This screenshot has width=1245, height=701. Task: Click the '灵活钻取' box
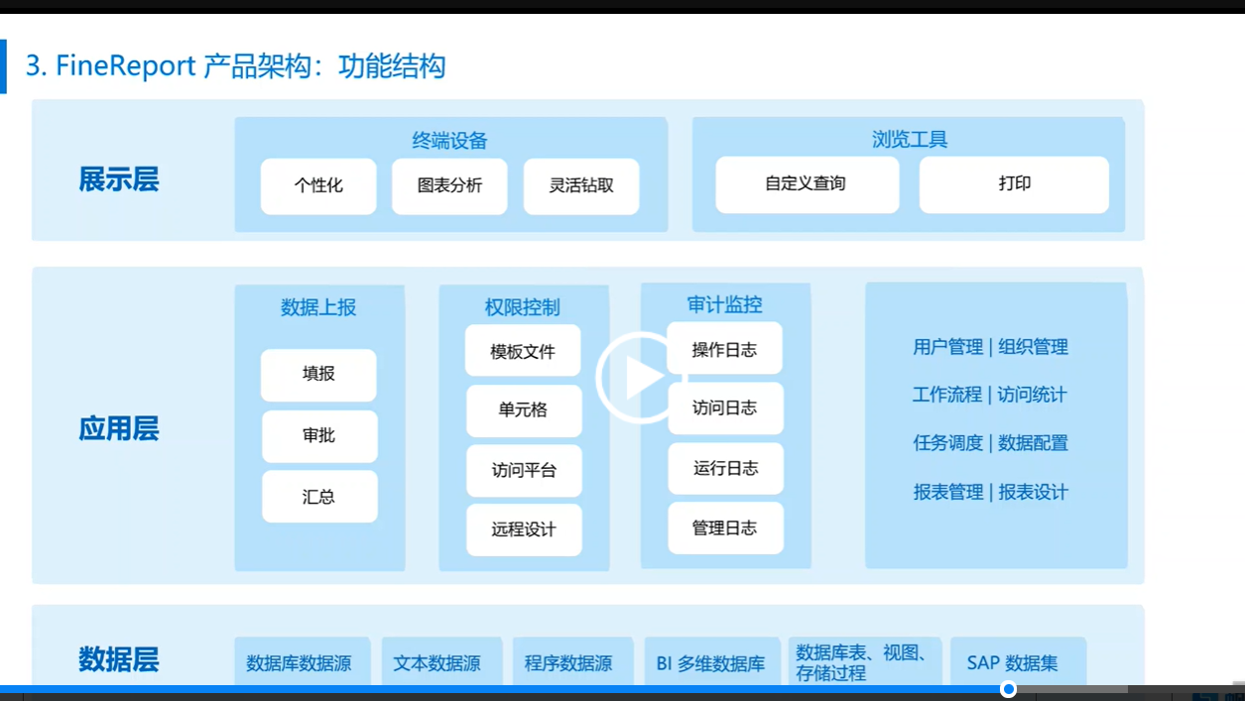(x=581, y=185)
